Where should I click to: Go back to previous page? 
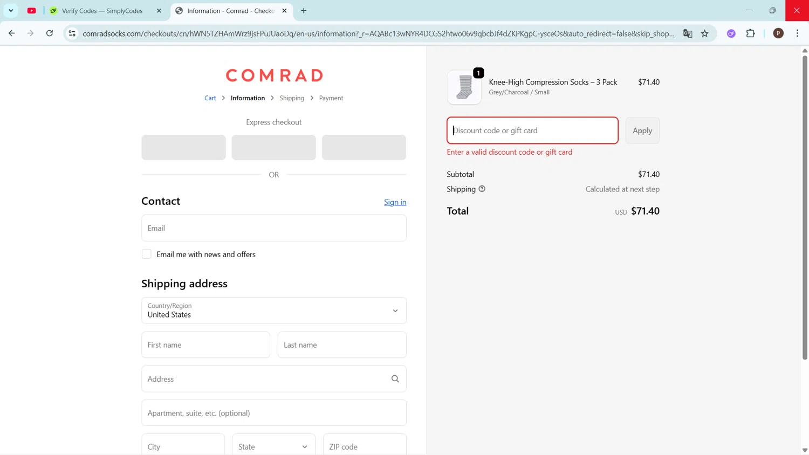(x=11, y=33)
